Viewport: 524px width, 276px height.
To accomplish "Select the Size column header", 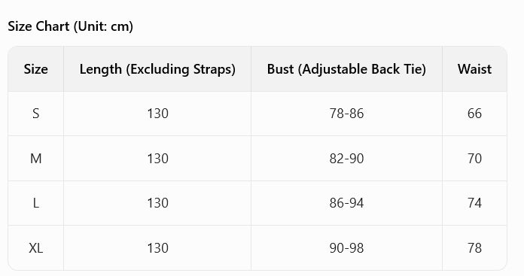I will (x=35, y=69).
